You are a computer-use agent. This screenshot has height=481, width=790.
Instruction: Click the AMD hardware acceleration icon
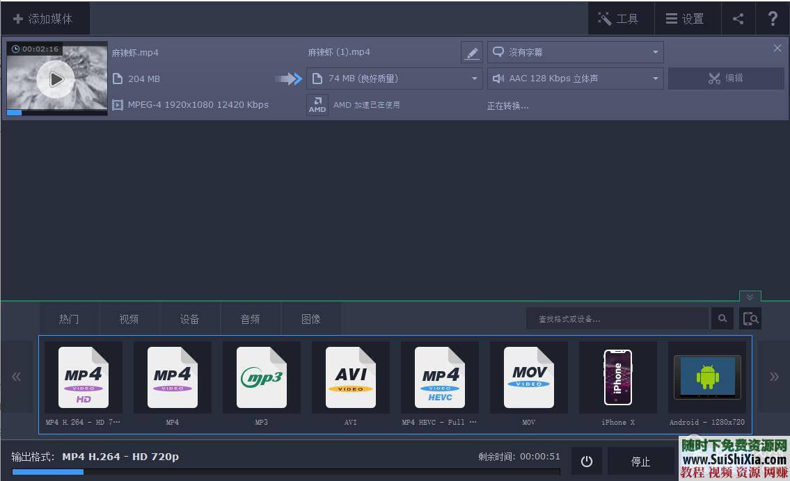(x=317, y=104)
